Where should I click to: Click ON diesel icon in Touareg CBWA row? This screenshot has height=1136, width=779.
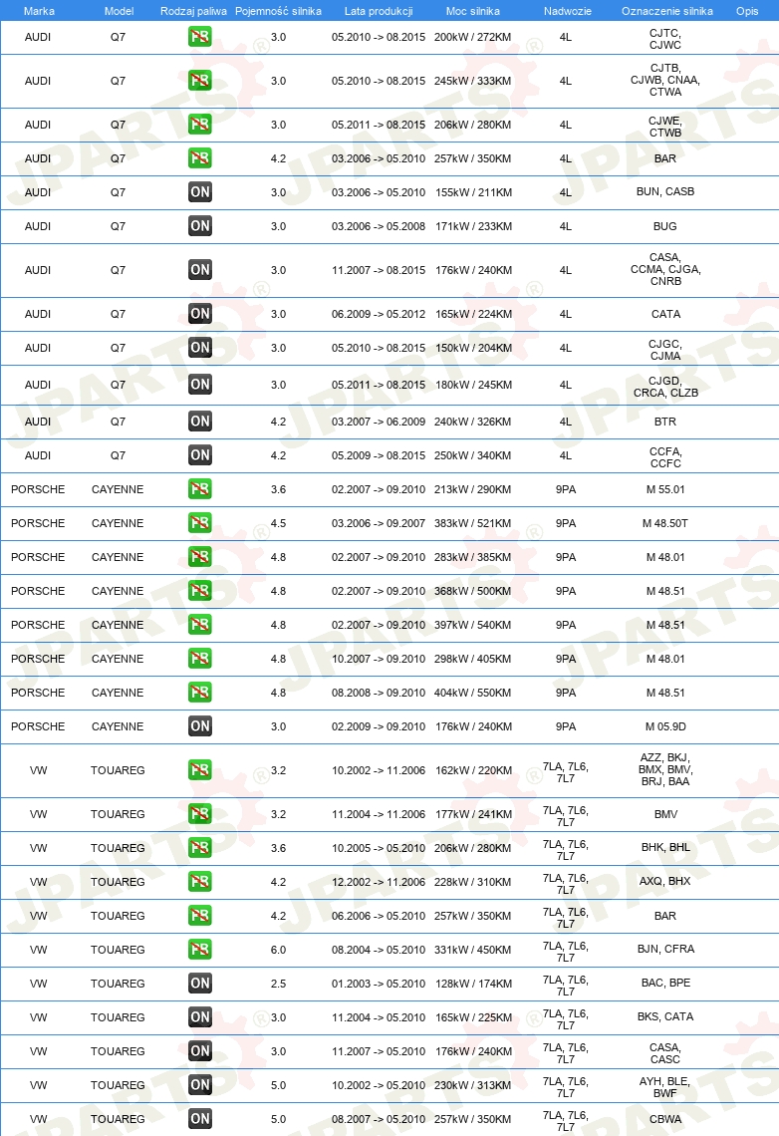200,1119
